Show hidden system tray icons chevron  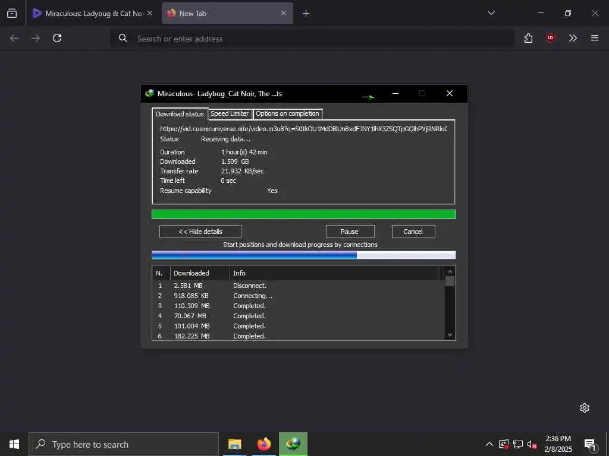489,444
